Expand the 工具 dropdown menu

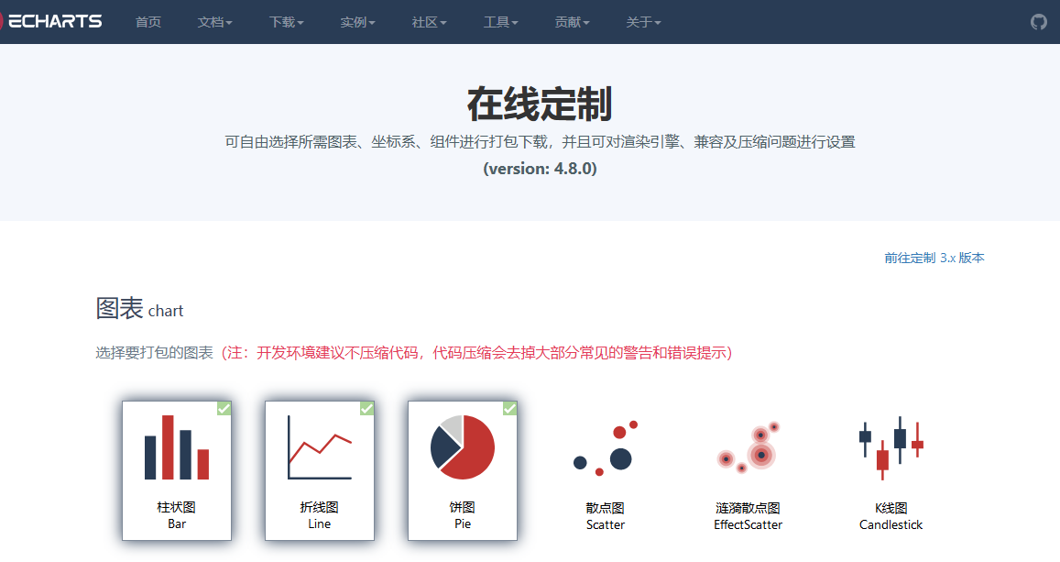pyautogui.click(x=500, y=22)
